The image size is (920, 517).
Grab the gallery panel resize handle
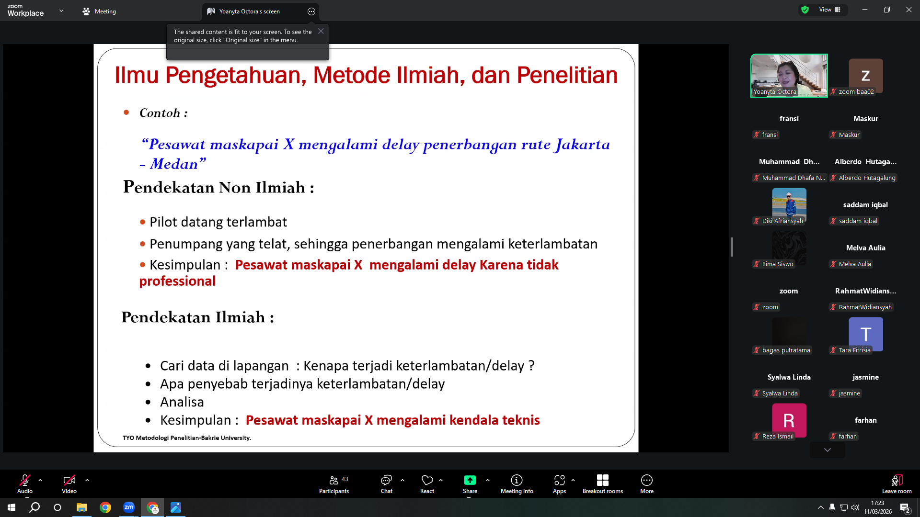[x=732, y=247]
